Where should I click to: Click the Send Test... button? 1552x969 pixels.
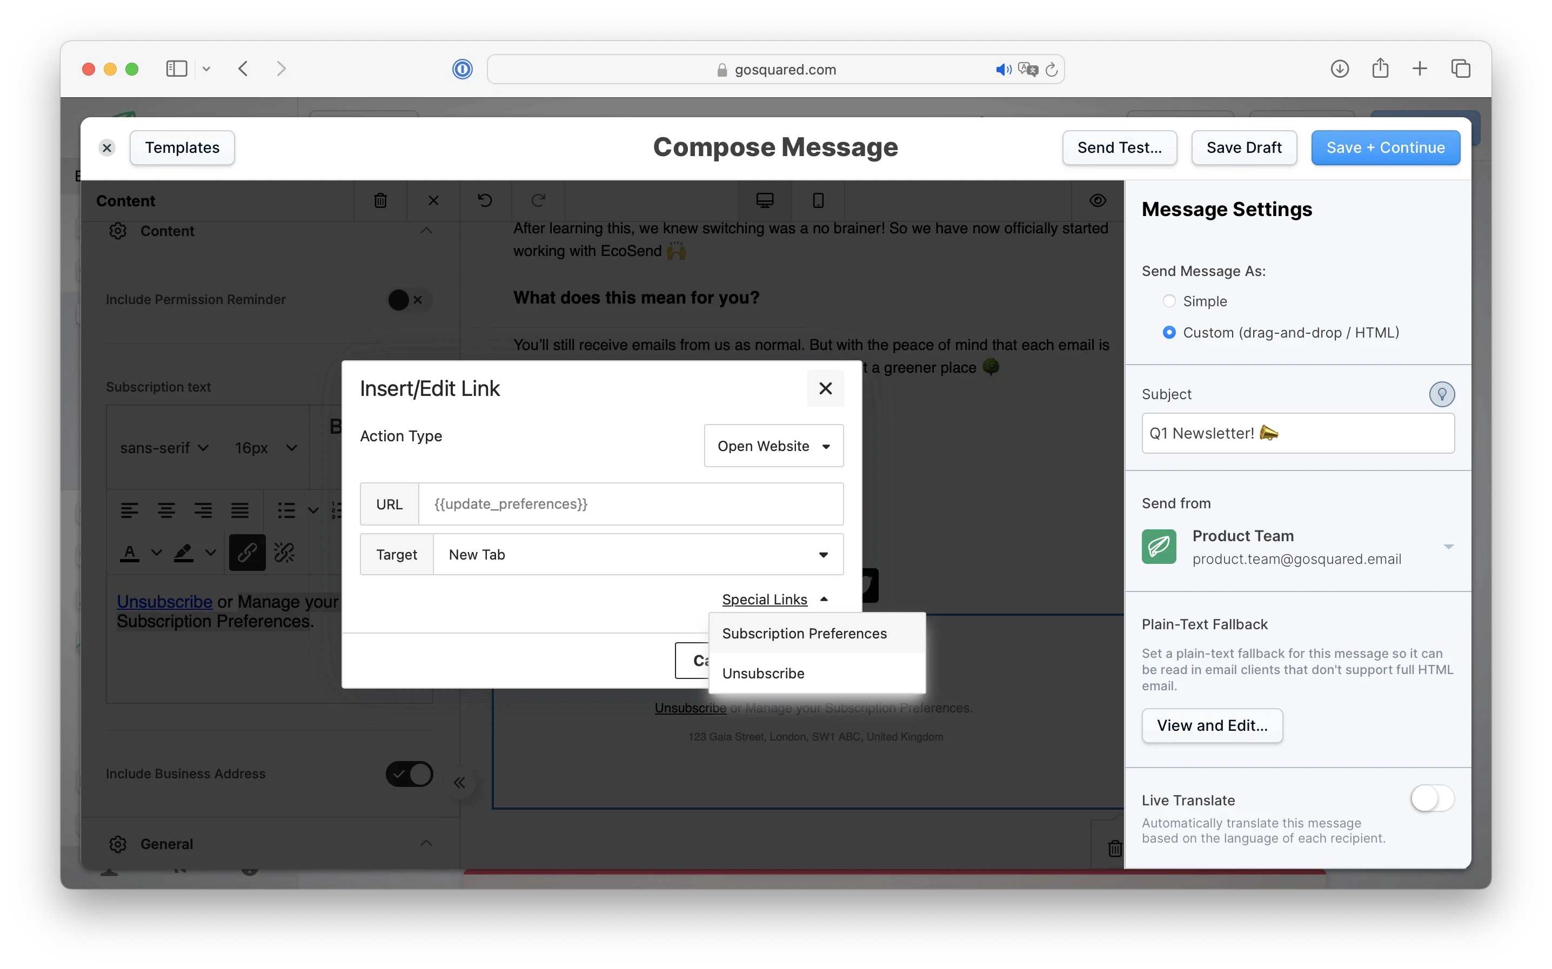[x=1119, y=147]
